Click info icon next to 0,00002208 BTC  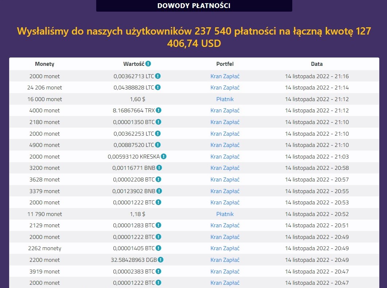click(159, 179)
